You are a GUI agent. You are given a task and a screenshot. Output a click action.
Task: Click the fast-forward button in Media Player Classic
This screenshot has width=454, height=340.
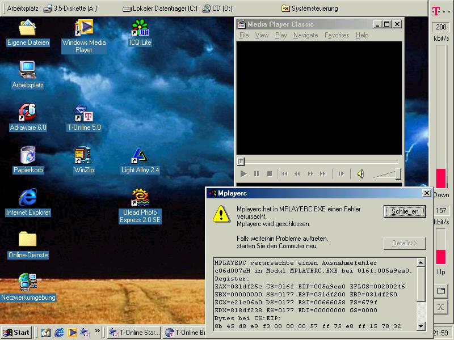(310, 174)
